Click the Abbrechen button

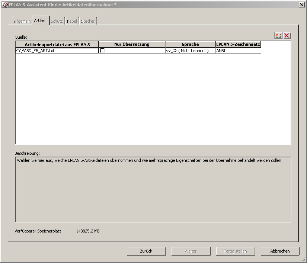coord(280,251)
